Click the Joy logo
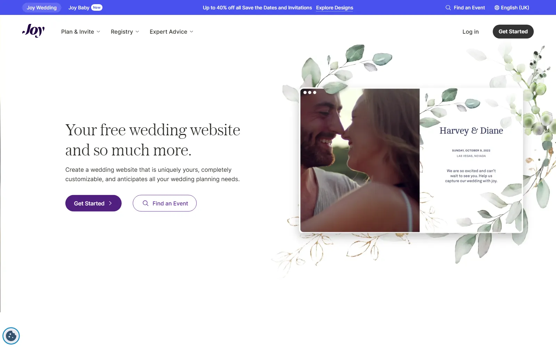This screenshot has width=556, height=347. pyautogui.click(x=33, y=31)
